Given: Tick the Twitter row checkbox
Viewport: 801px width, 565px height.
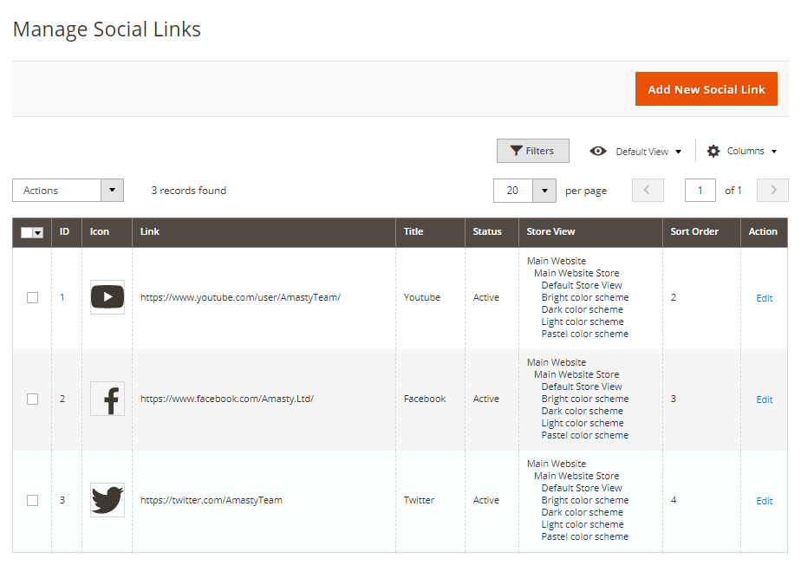Looking at the screenshot, I should tap(32, 500).
